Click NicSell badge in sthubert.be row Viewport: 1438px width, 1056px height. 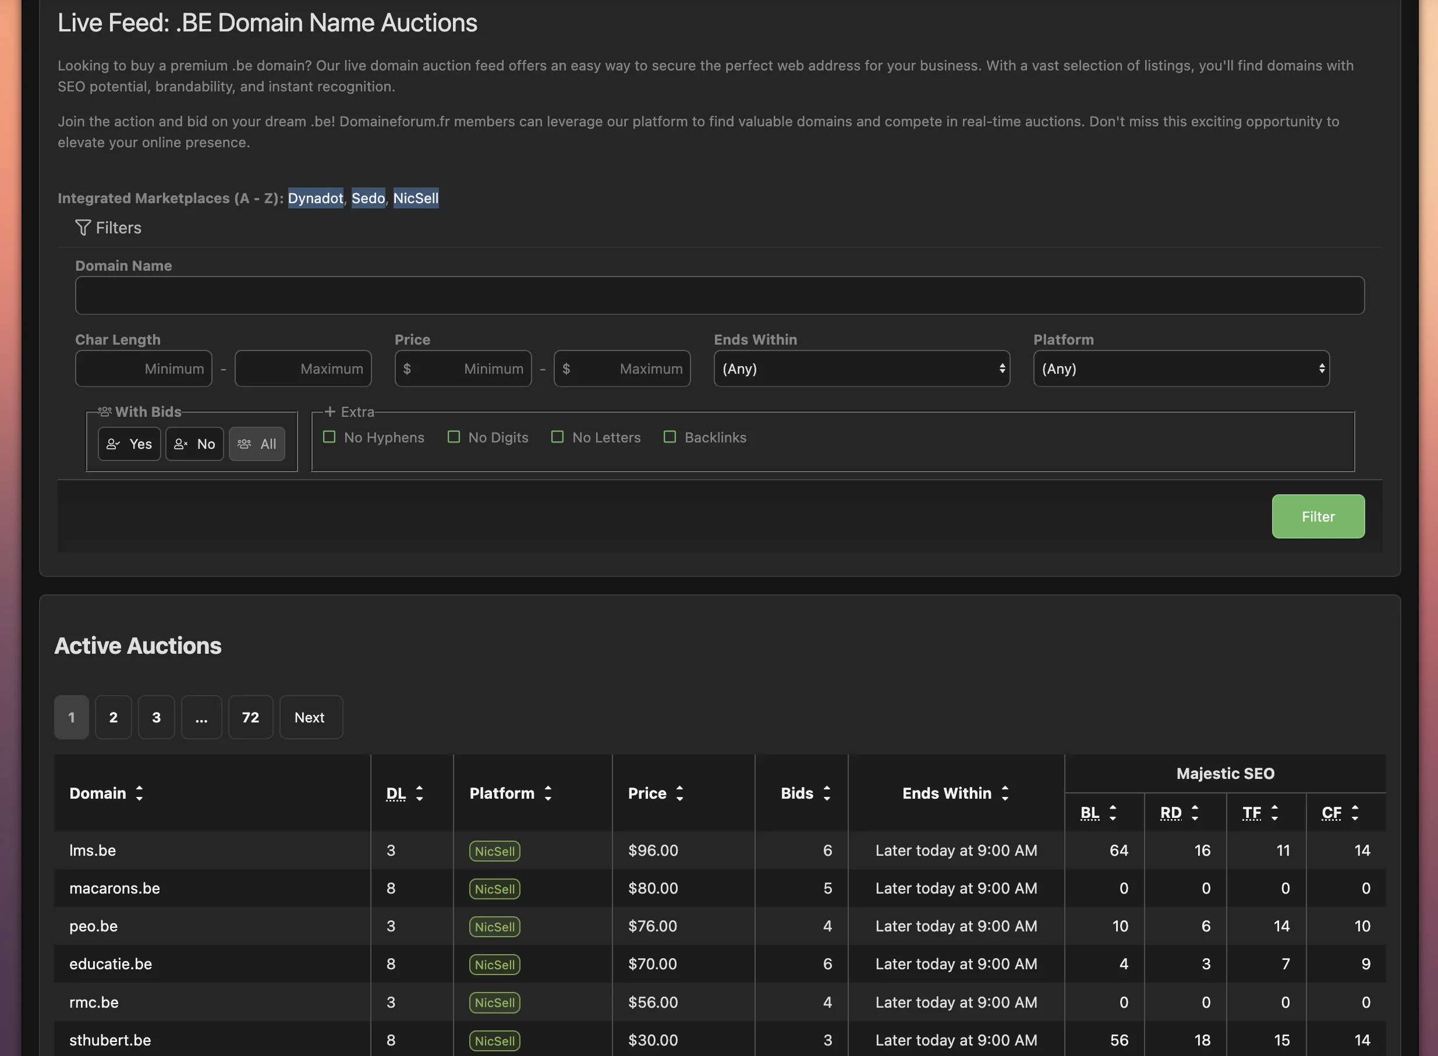pyautogui.click(x=495, y=1040)
